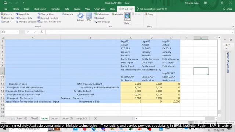Collapse the ribbon with chevron
235x132 pixels.
pyautogui.click(x=232, y=26)
